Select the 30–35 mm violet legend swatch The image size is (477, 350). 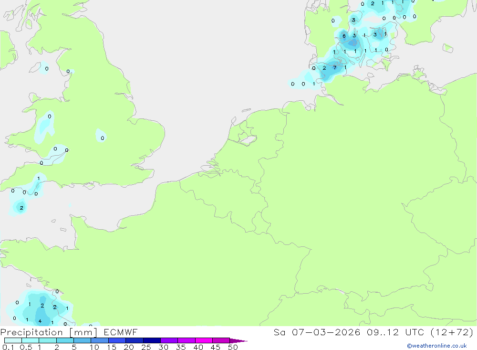tap(169, 340)
